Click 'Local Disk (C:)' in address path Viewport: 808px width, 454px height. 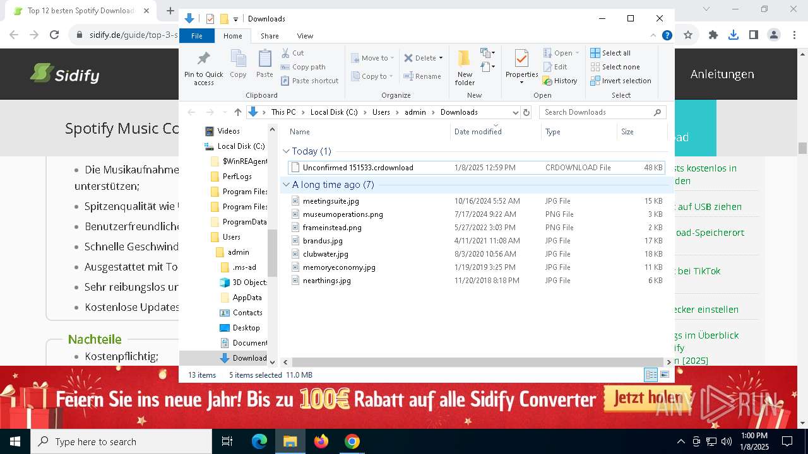[x=334, y=112]
